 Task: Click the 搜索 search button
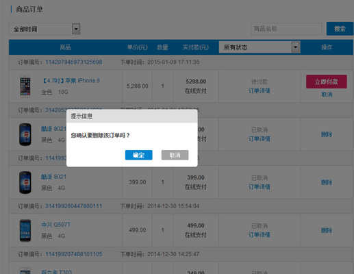coord(340,29)
